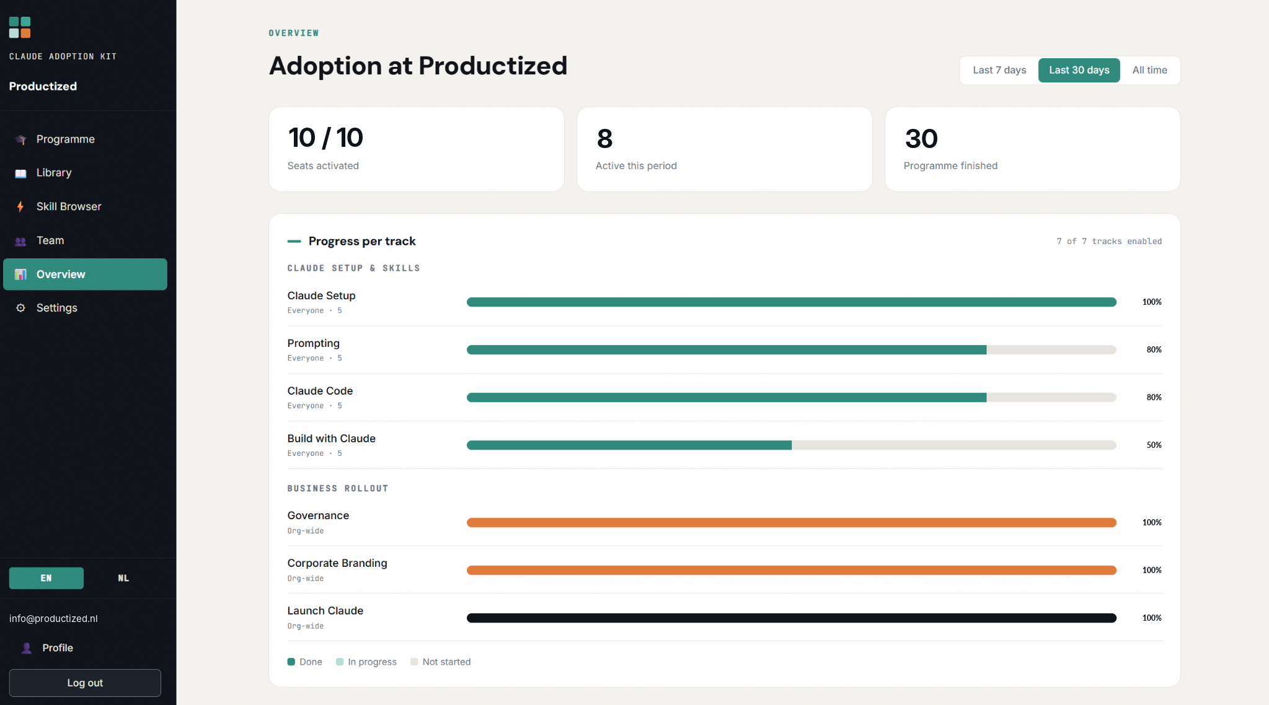
Task: Click the 'Claude Setup & Skills' section label
Action: [353, 268]
